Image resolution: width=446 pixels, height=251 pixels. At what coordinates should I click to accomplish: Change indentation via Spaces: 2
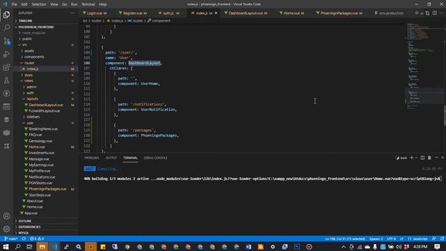[376, 238]
